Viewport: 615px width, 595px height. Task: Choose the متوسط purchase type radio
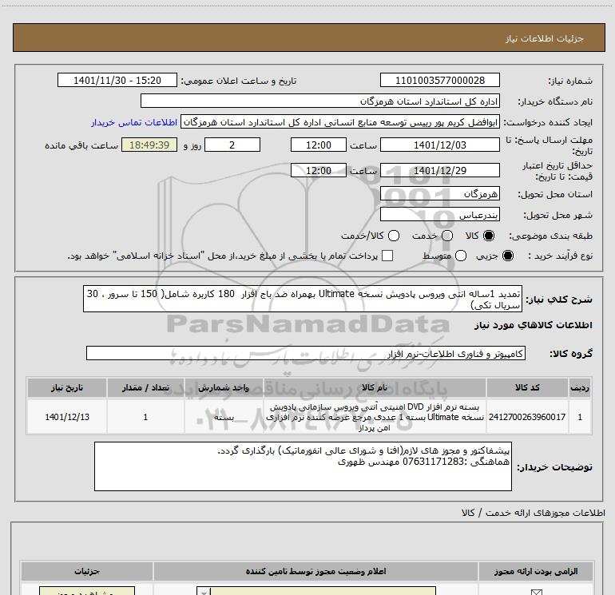coord(461,256)
